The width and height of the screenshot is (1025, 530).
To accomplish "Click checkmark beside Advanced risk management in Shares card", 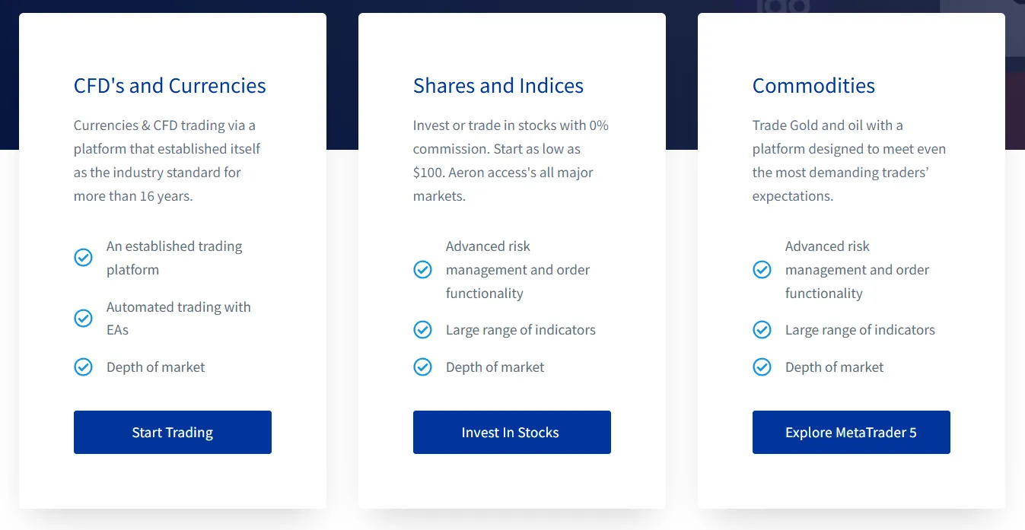I will (x=422, y=269).
